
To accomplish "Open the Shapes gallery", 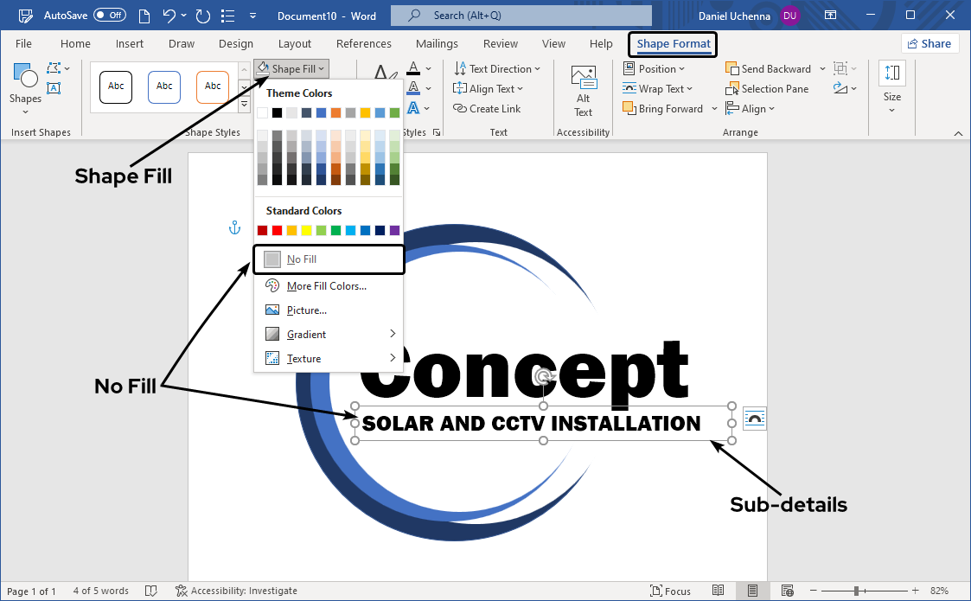I will pyautogui.click(x=25, y=85).
